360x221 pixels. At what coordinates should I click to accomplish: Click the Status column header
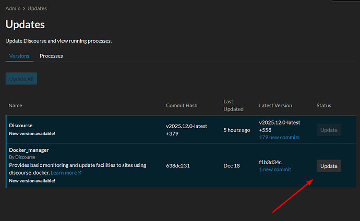point(323,105)
